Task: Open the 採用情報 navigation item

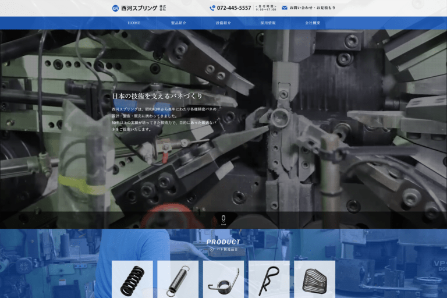Action: pyautogui.click(x=268, y=23)
